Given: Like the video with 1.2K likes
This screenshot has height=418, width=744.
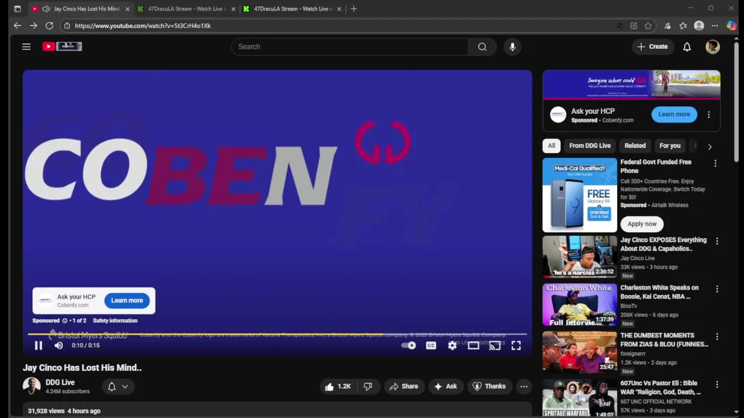Looking at the screenshot, I should click(338, 386).
